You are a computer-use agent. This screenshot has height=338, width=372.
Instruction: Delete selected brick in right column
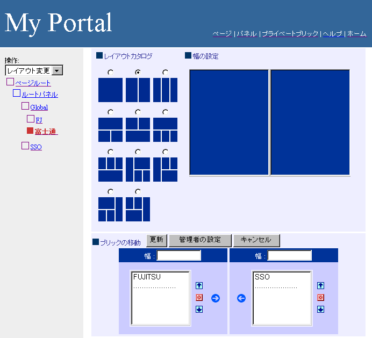321,298
